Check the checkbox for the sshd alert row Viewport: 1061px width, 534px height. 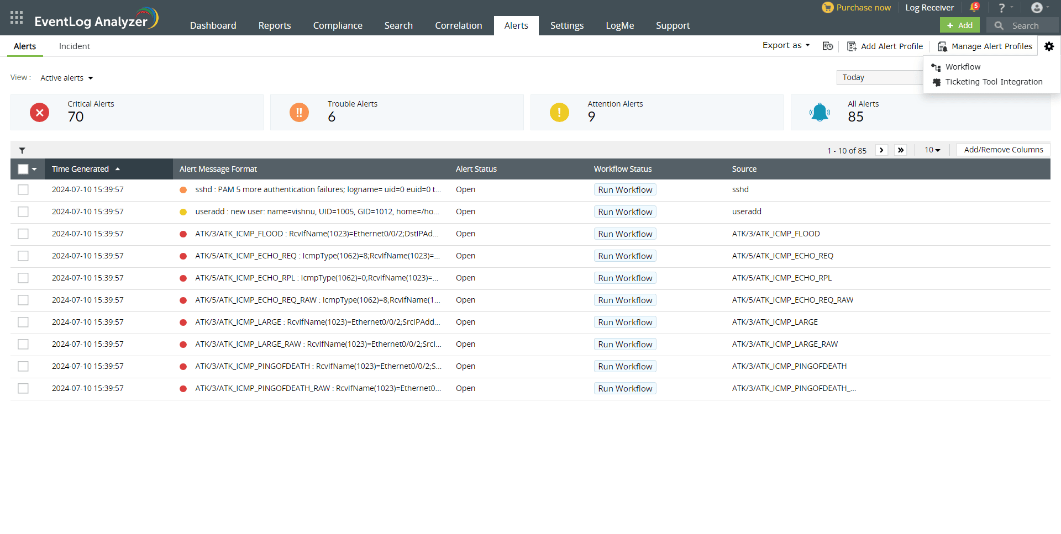pyautogui.click(x=23, y=189)
